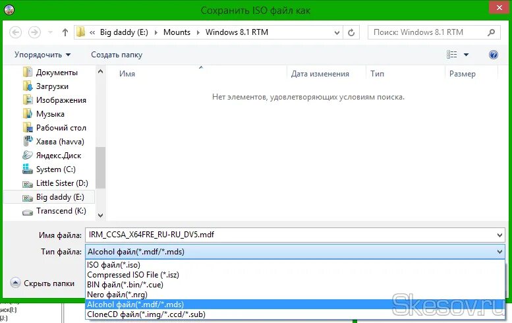Click the System (C:) drive icon

(x=28, y=169)
